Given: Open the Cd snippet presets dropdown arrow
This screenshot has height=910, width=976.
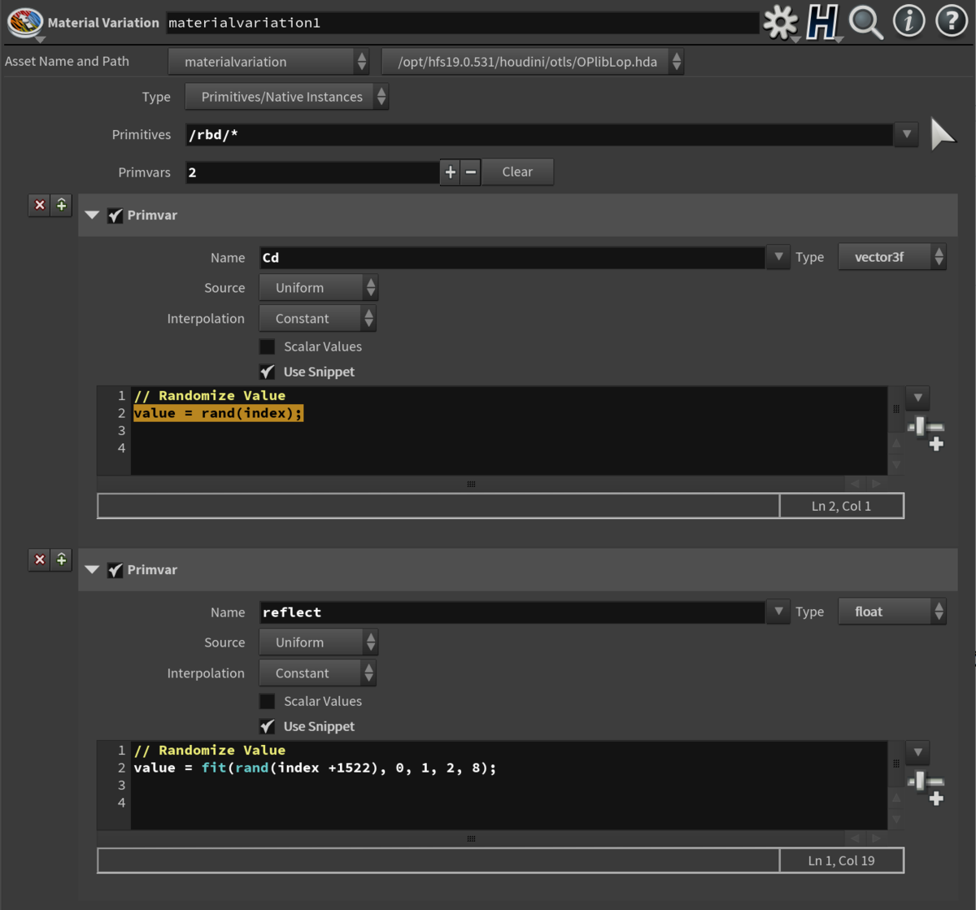Looking at the screenshot, I should (x=917, y=398).
